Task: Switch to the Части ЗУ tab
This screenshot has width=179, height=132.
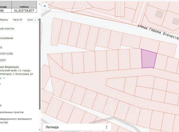Action: point(18,20)
